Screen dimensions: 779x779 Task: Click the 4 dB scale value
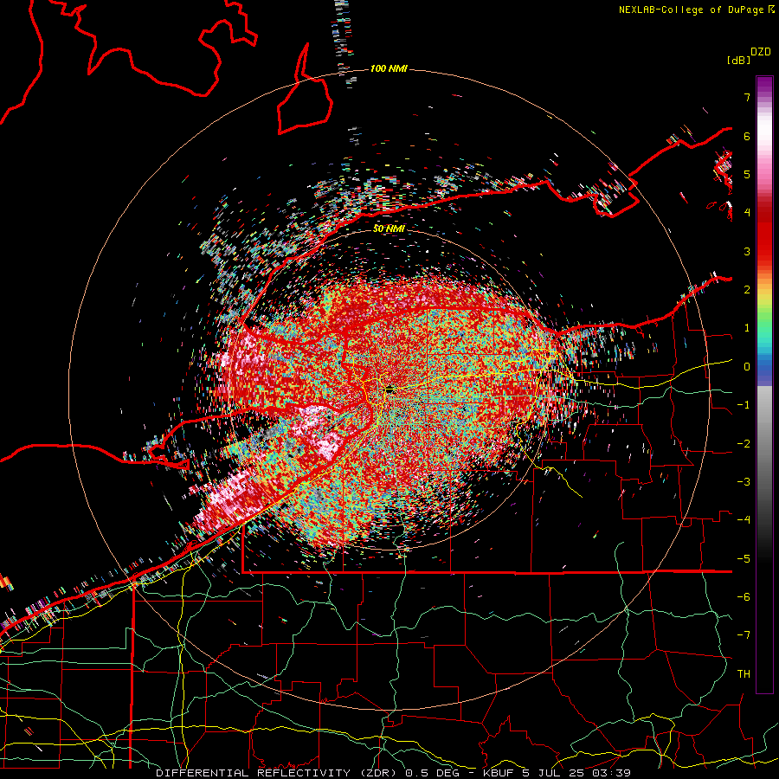(x=747, y=213)
